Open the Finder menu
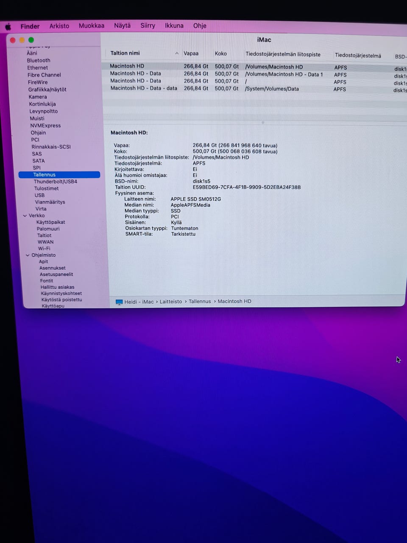This screenshot has height=543, width=407. coord(30,26)
